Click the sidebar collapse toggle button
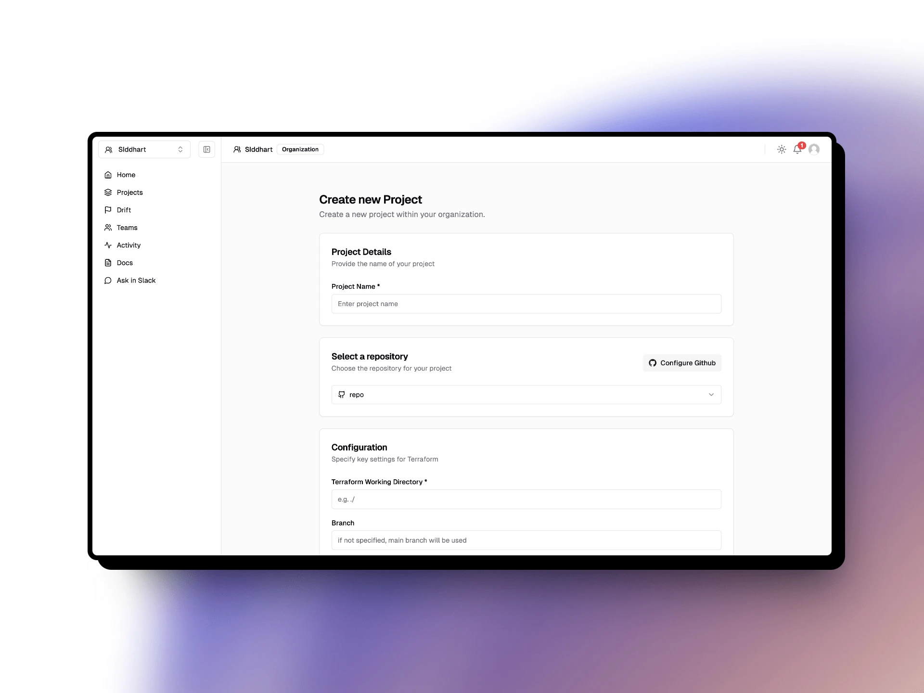Screen dimensions: 924x693 pos(206,149)
